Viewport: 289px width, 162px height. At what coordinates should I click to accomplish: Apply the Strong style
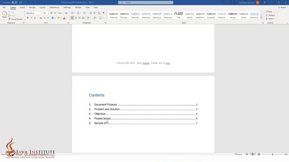[x=233, y=15]
